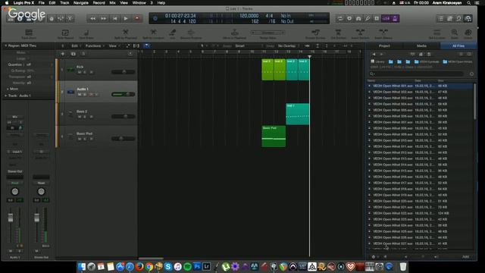Click the browser search field
This screenshot has width=485, height=273.
point(417,74)
